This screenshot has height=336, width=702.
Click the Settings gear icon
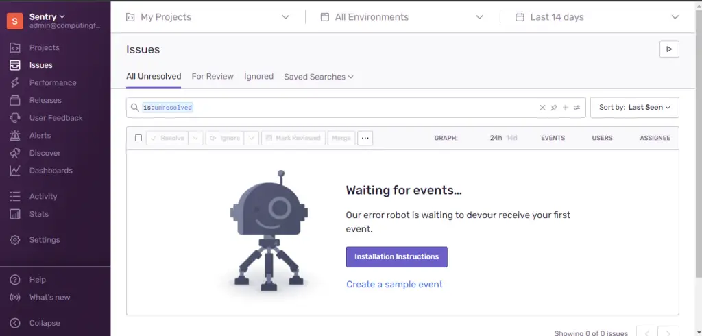15,240
